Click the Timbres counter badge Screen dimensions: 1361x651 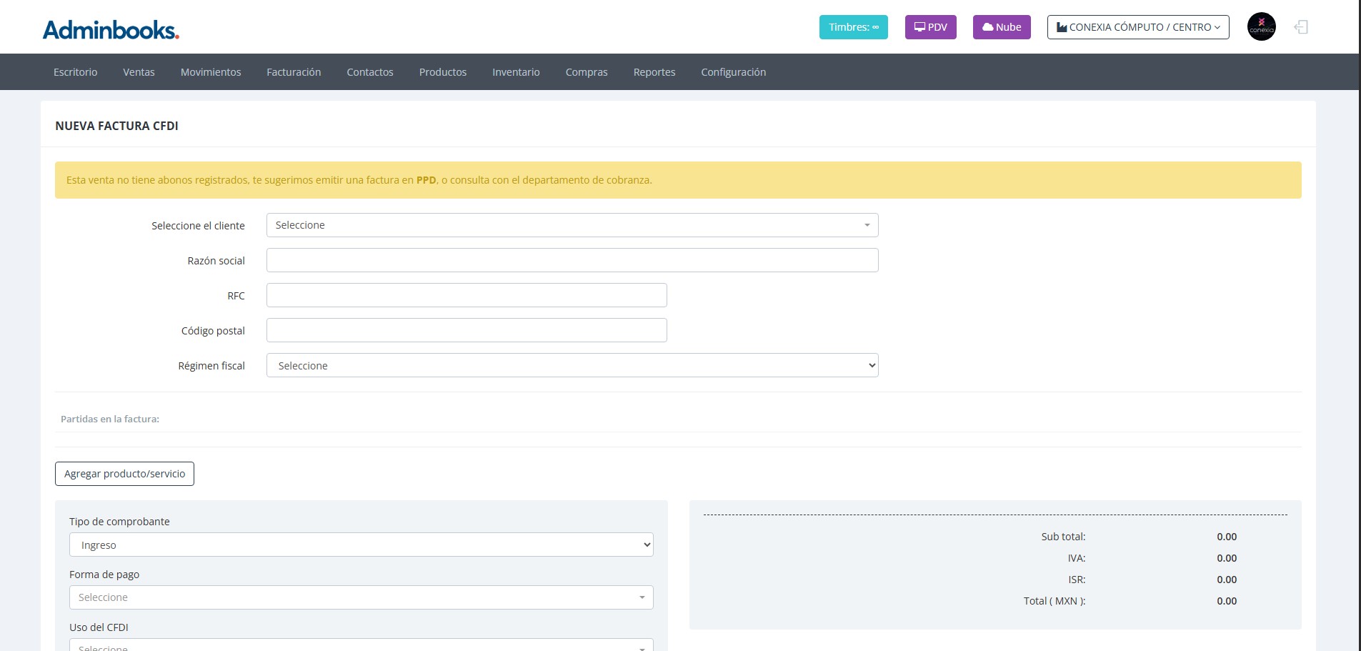[853, 27]
